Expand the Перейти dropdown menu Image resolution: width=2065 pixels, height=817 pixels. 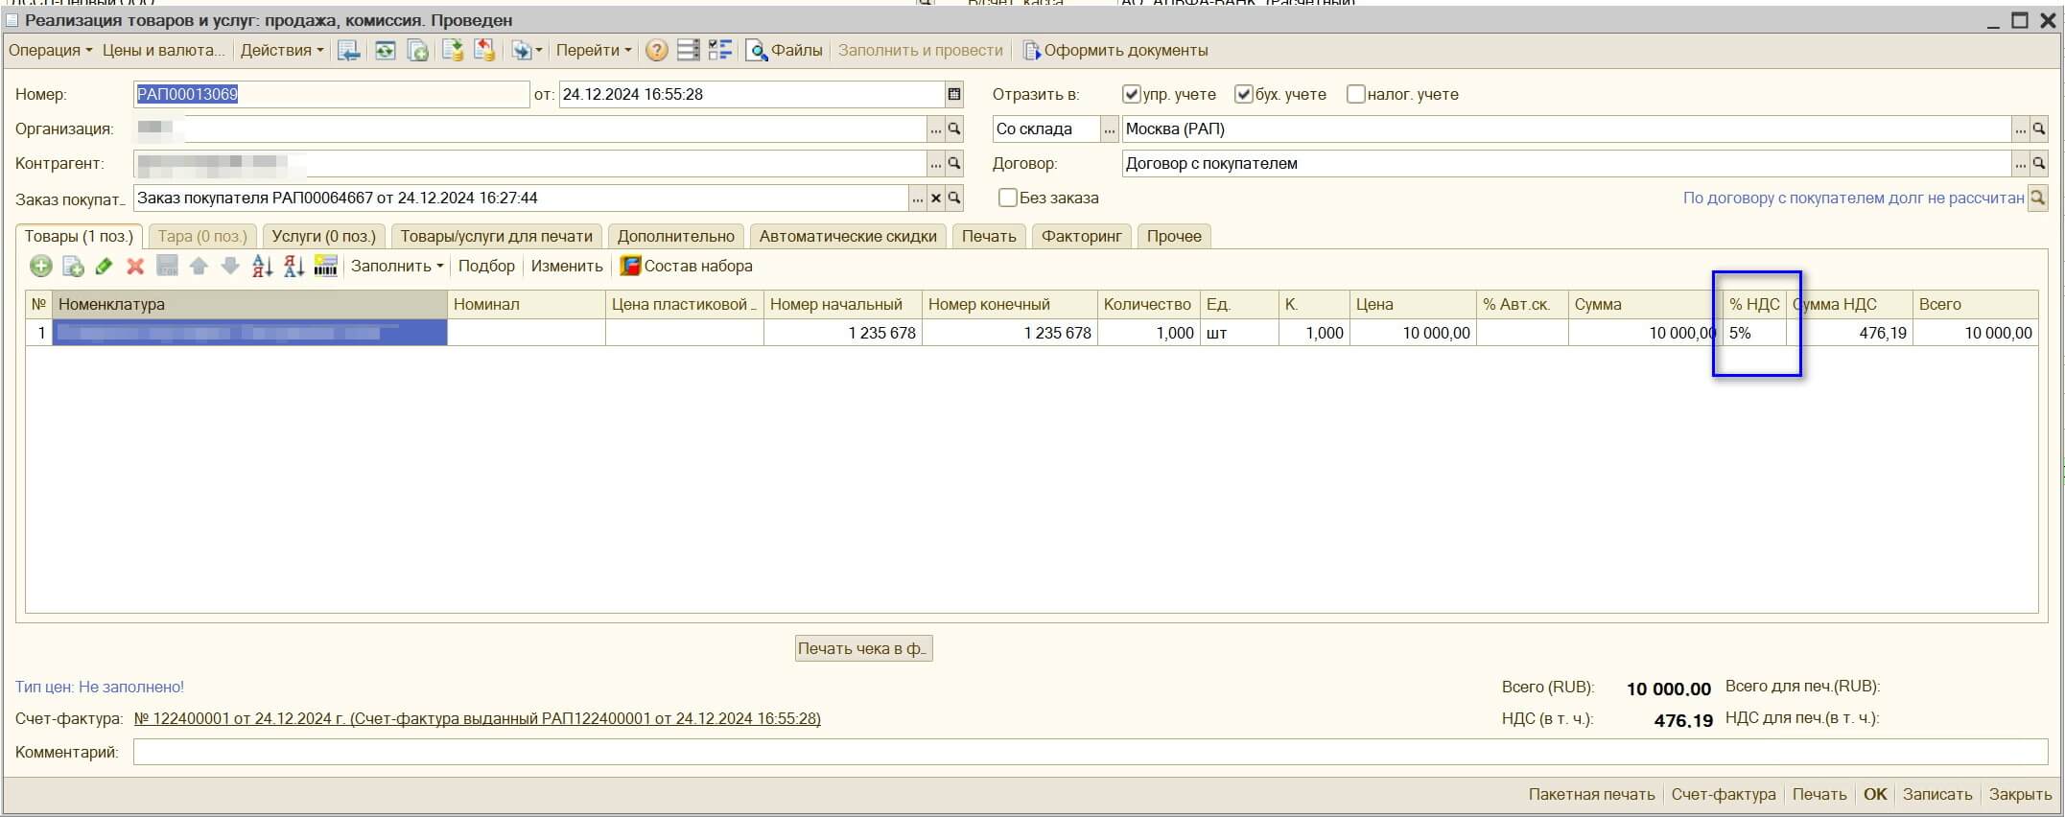coord(593,51)
